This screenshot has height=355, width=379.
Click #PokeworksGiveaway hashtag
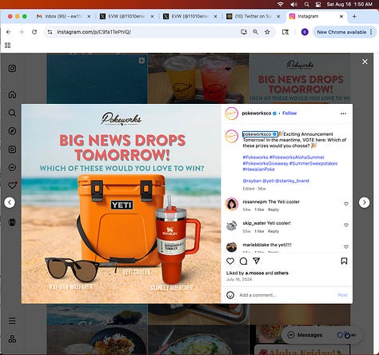265,163
